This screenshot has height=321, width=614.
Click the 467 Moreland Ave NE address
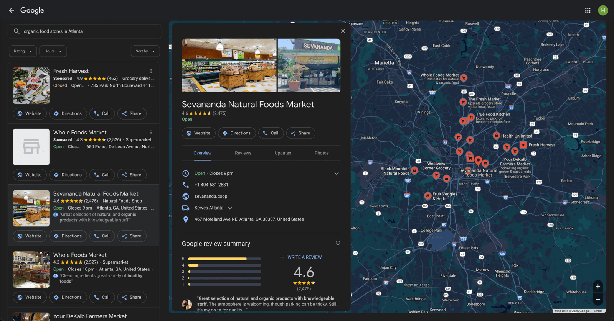[x=249, y=219]
